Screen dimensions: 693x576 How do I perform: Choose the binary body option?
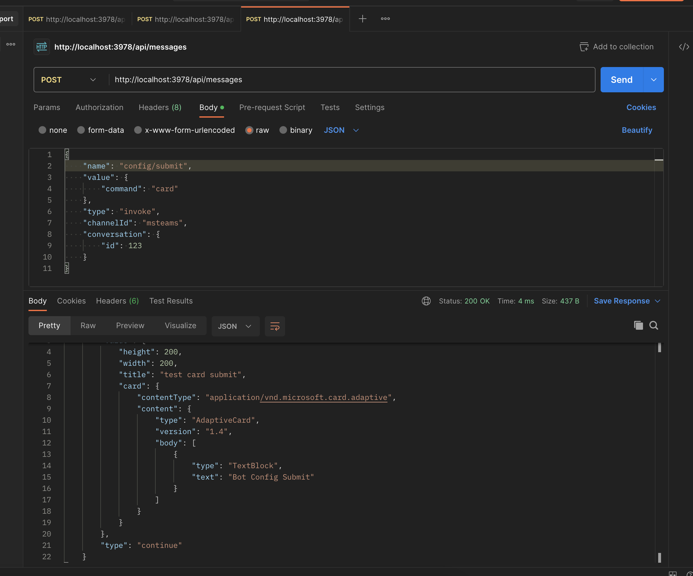click(283, 130)
